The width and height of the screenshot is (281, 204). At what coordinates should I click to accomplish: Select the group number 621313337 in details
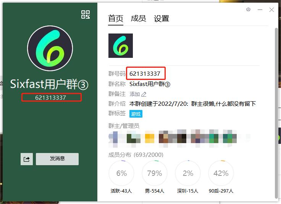coord(145,73)
